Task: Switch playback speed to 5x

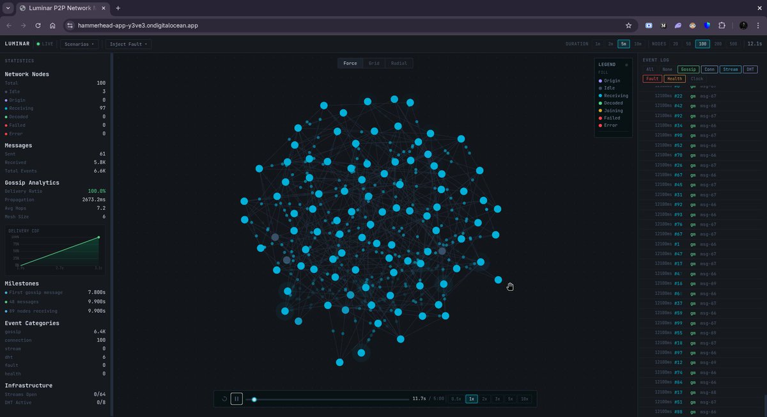Action: [x=510, y=398]
